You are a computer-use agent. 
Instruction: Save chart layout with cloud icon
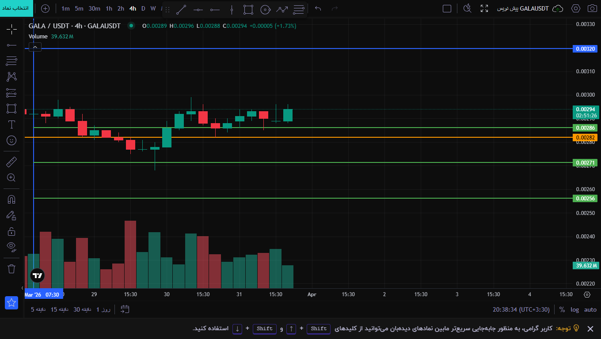(558, 8)
